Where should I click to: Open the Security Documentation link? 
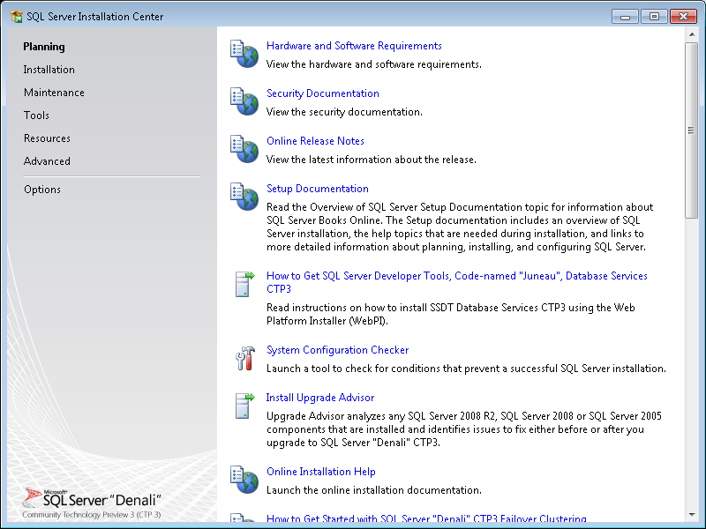(323, 93)
